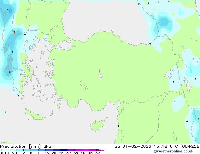Select the 'GFS' model label
This screenshot has width=200, height=154.
[x=47, y=146]
